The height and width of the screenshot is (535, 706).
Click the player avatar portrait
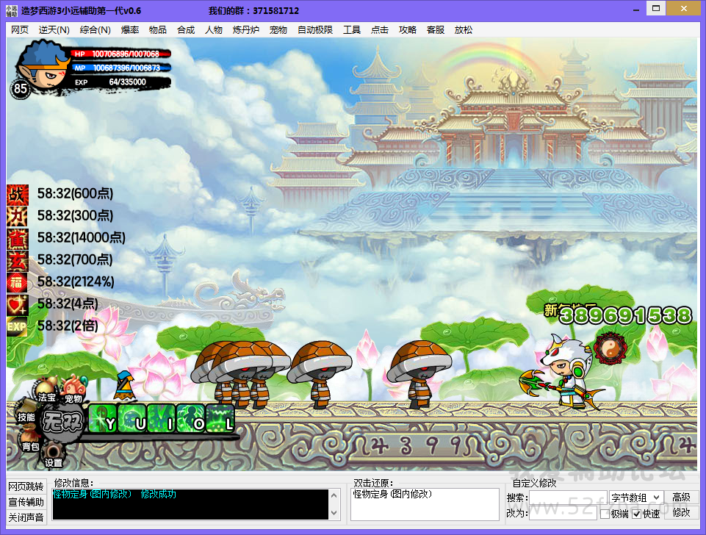(x=43, y=67)
